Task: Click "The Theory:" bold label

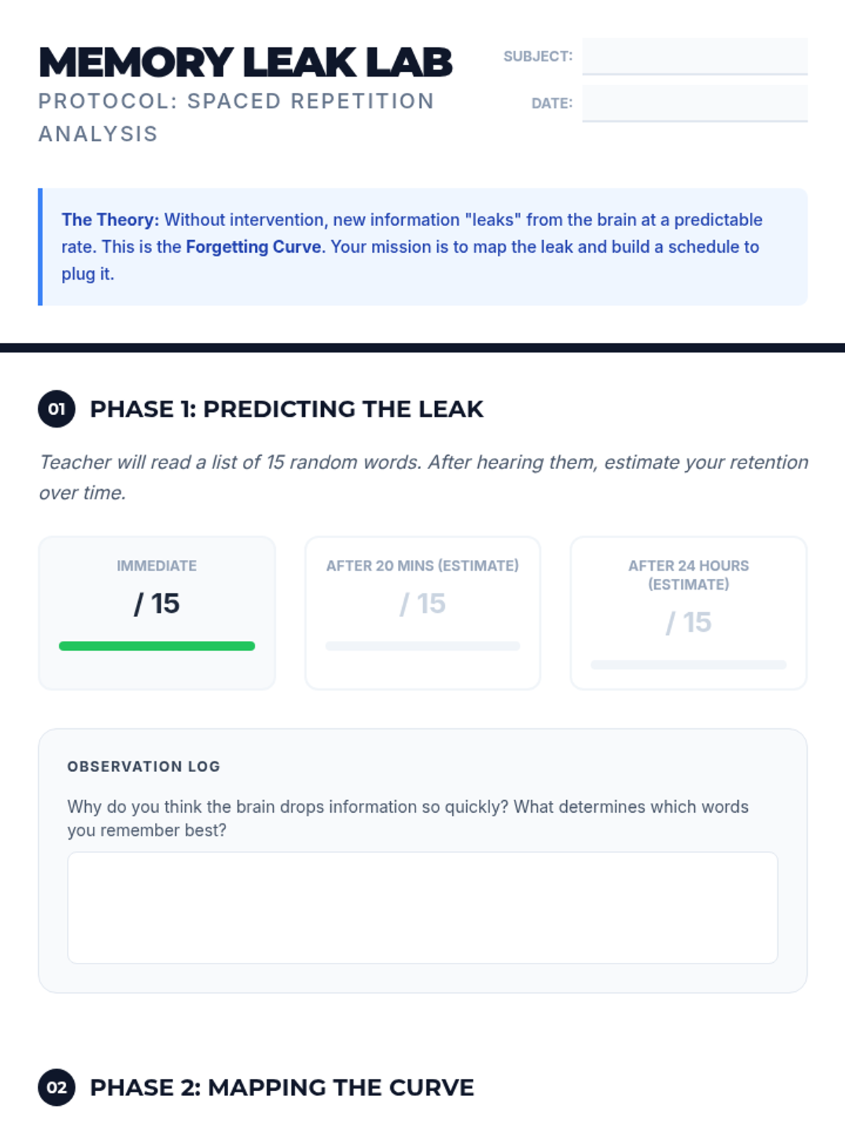Action: (x=110, y=220)
